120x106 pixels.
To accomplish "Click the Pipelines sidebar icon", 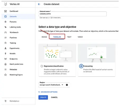I will click(x=6, y=38).
